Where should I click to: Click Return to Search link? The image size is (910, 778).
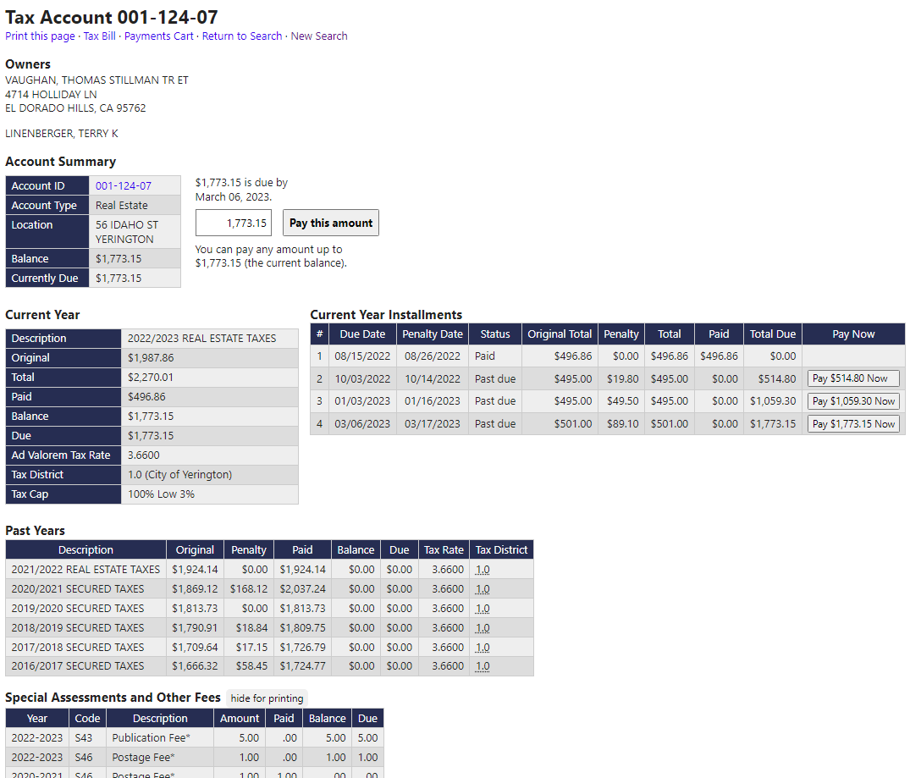point(241,36)
